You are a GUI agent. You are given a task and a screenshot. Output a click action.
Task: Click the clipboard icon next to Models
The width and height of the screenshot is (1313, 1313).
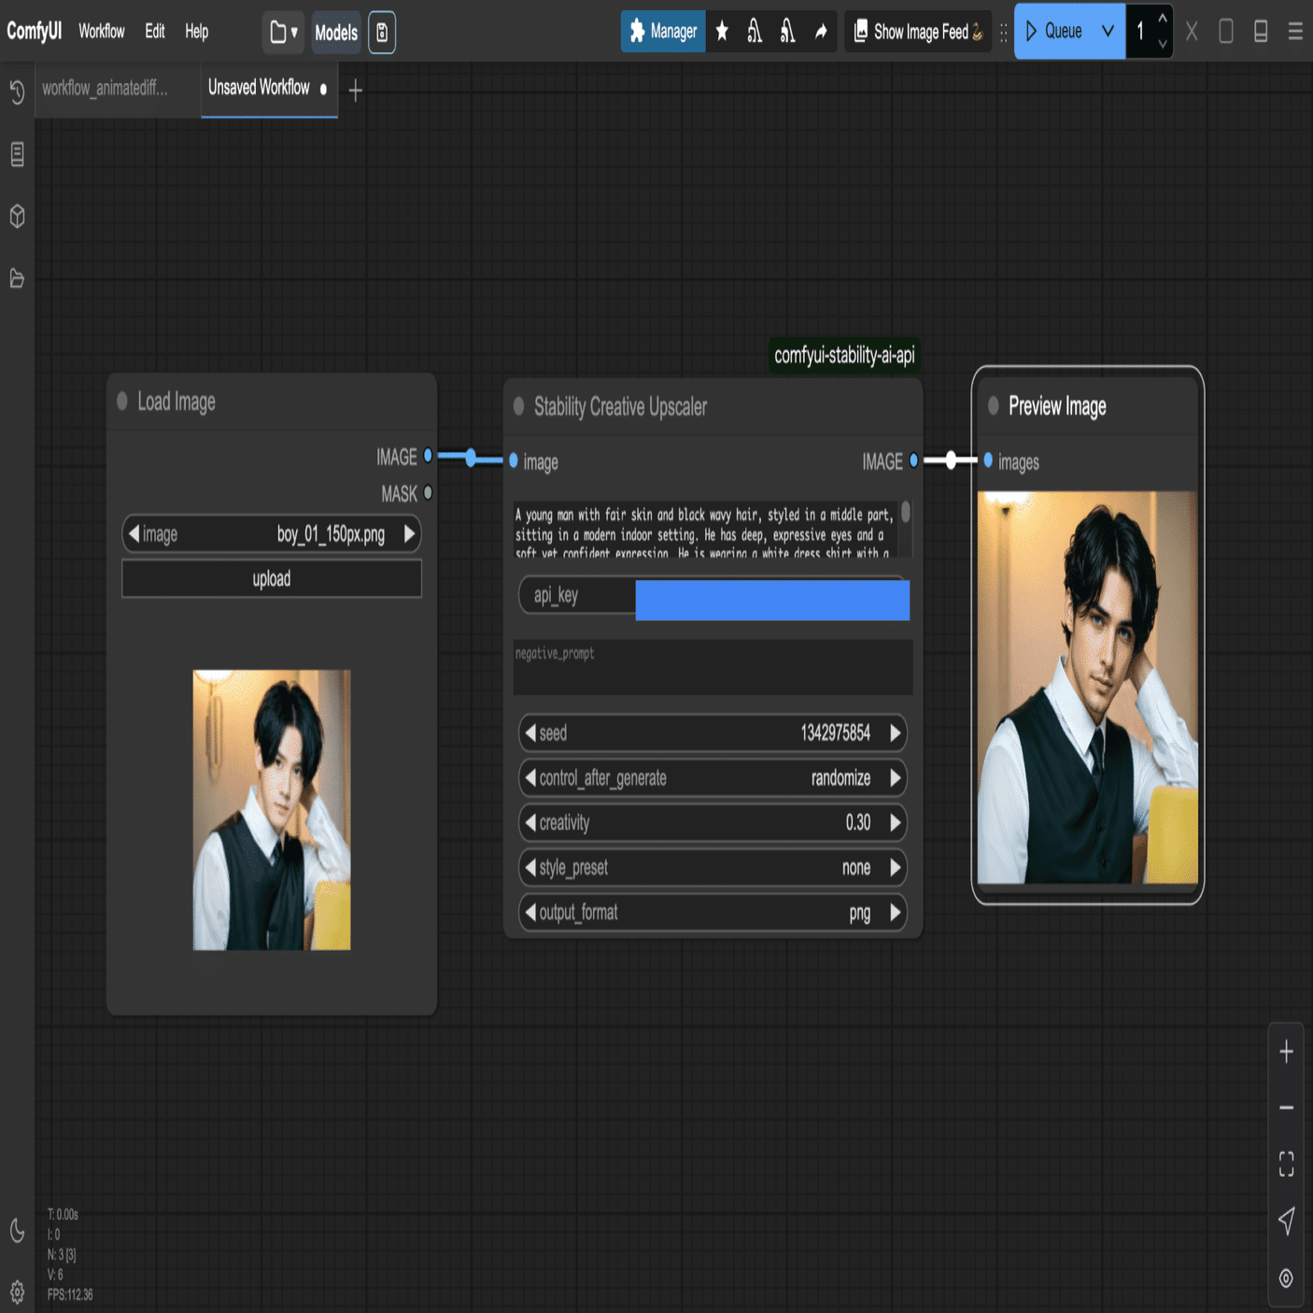coord(382,33)
